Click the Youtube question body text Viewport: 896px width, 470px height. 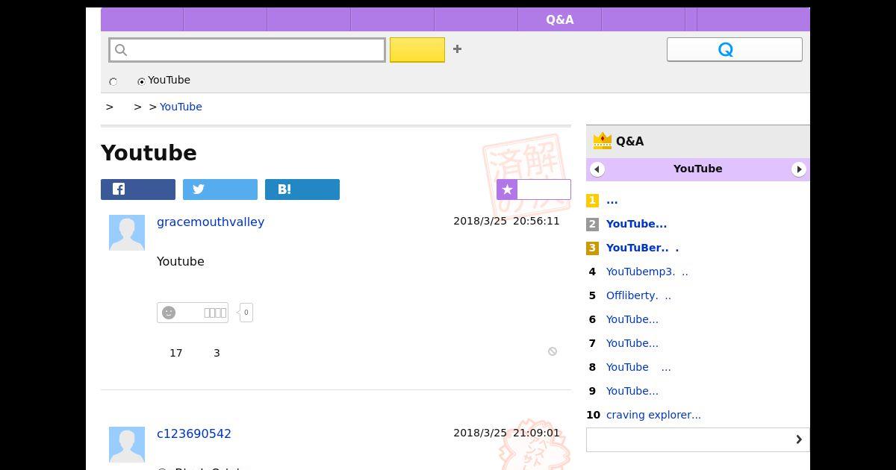tap(181, 261)
